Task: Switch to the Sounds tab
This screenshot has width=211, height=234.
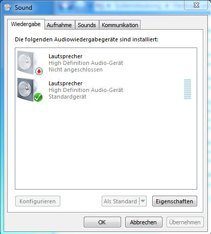Action: [x=87, y=25]
